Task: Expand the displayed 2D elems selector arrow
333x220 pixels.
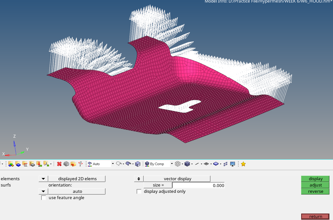Action: tap(43, 179)
